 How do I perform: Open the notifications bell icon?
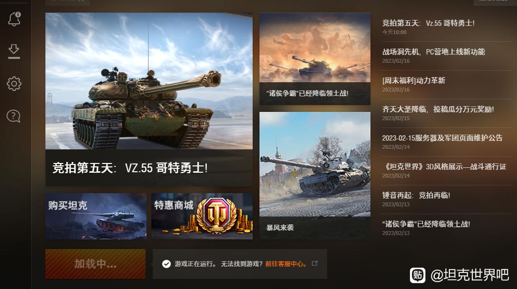click(x=14, y=19)
